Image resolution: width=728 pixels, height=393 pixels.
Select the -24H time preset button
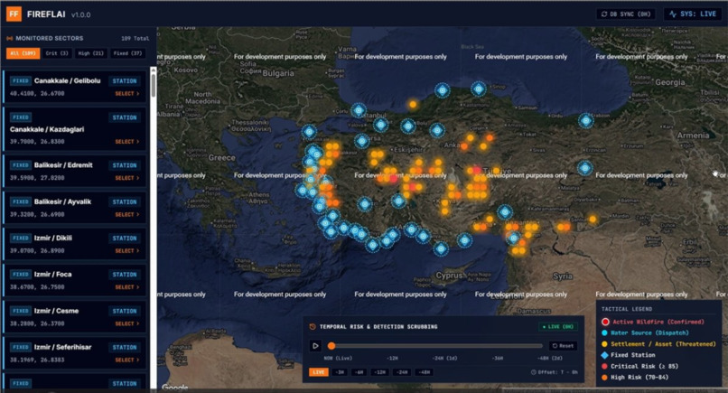pos(402,372)
